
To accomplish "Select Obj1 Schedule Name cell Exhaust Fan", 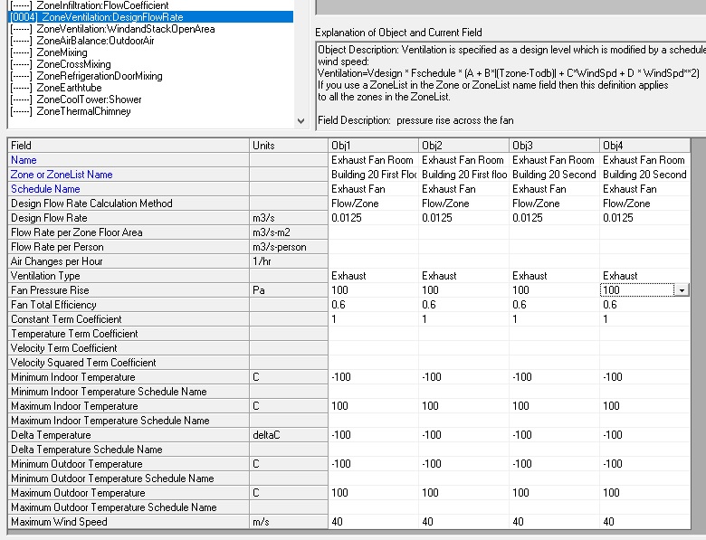I will tap(373, 188).
